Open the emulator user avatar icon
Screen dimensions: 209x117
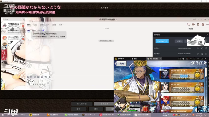point(183,59)
